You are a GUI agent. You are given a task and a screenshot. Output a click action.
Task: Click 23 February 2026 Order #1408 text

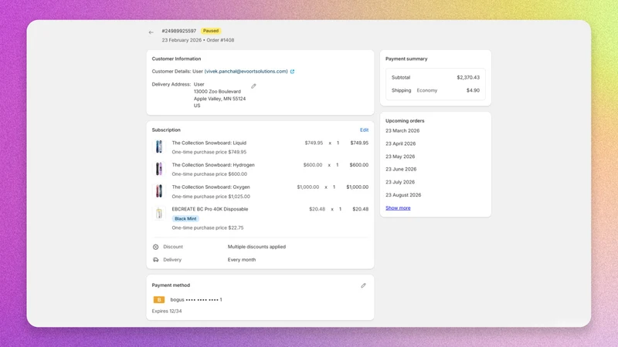(x=198, y=40)
